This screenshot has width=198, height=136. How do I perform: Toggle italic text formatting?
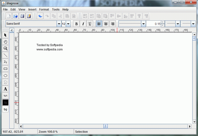click(x=83, y=24)
